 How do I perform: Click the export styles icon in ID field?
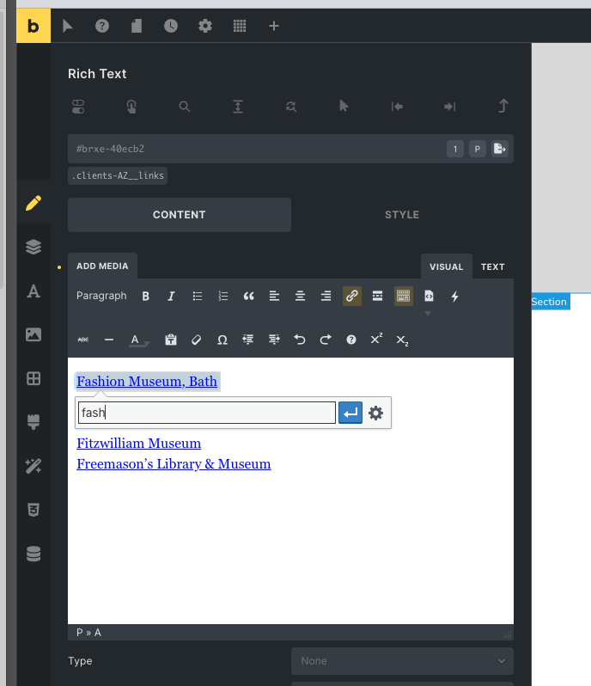click(500, 149)
